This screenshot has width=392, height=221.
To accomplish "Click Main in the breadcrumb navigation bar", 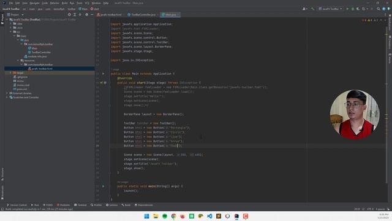I will pyautogui.click(x=83, y=9).
